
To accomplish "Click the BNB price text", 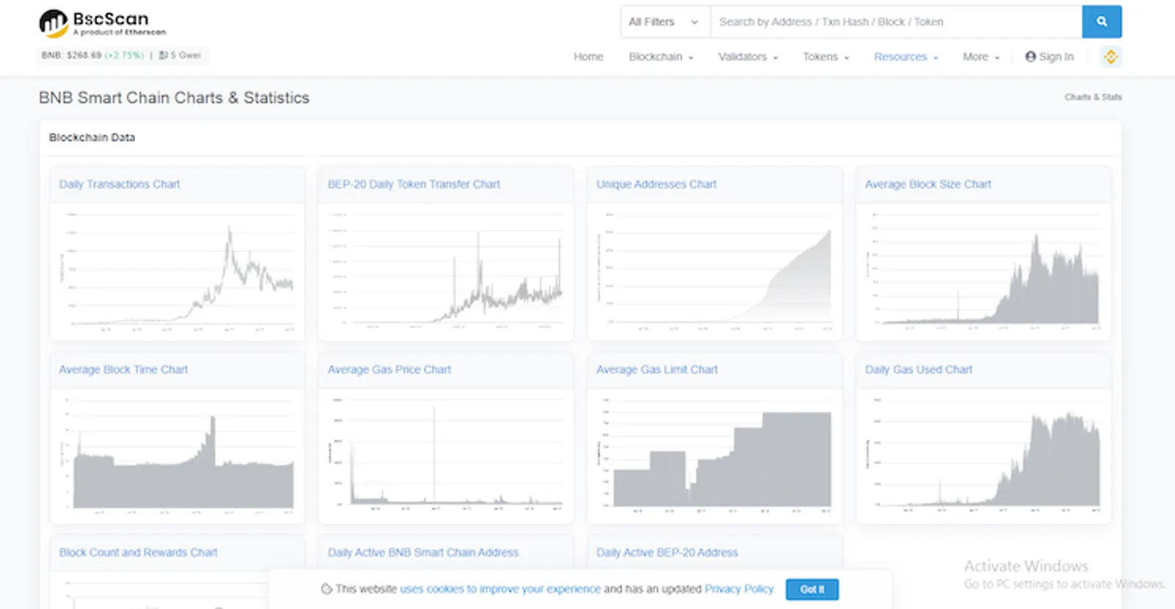I will click(x=93, y=55).
